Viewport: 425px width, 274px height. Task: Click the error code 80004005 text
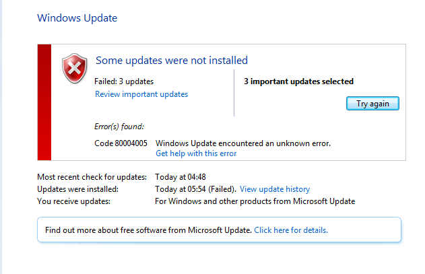click(121, 143)
